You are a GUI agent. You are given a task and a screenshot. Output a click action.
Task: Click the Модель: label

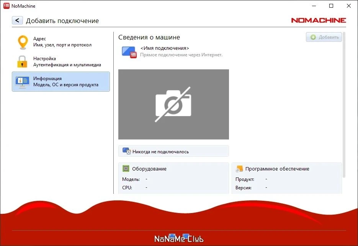[x=131, y=179]
